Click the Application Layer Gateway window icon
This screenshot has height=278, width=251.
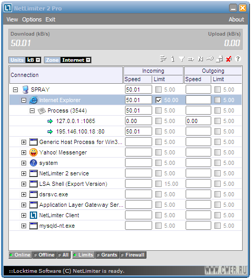[33, 205]
